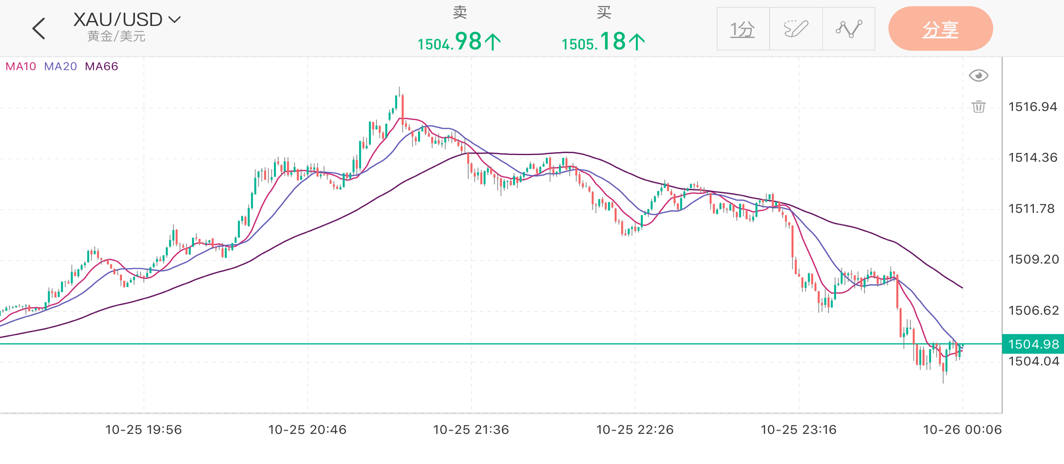
Task: Go back using the left arrow
Action: pos(39,29)
